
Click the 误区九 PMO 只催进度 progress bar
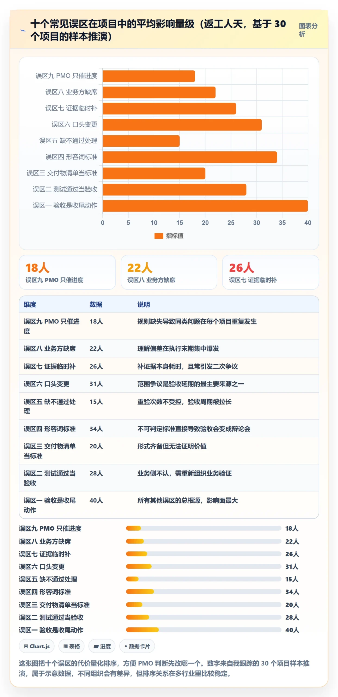[204, 528]
